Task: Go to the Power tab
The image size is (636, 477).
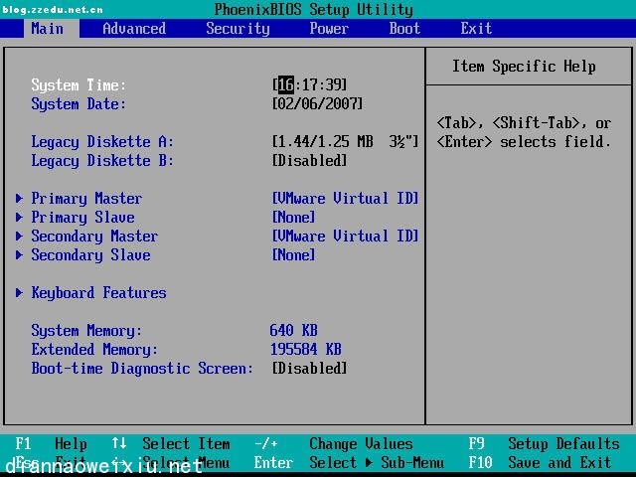Action: (329, 29)
